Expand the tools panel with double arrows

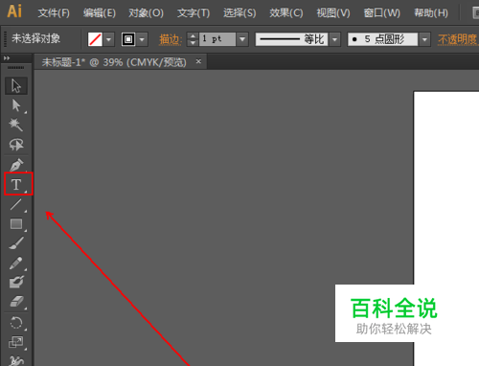click(7, 58)
